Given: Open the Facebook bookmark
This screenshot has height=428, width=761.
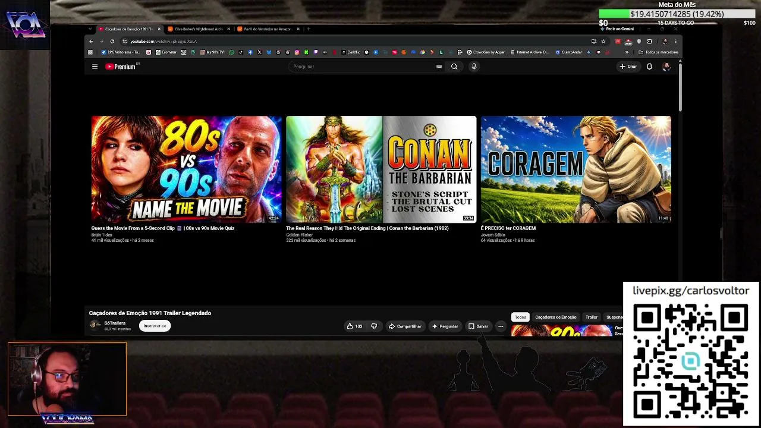Looking at the screenshot, I should (250, 52).
